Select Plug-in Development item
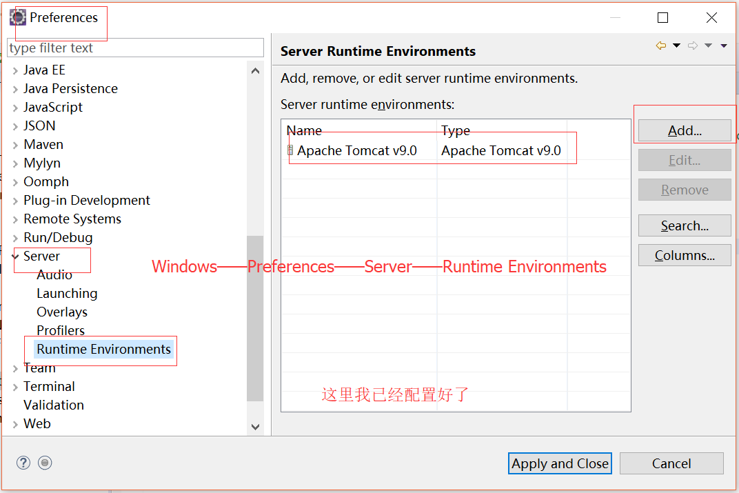Viewport: 739px width, 493px height. point(87,201)
